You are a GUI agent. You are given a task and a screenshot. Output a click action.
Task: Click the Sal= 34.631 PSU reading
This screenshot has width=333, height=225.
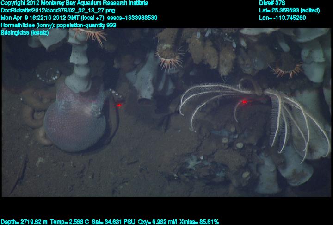(113, 222)
